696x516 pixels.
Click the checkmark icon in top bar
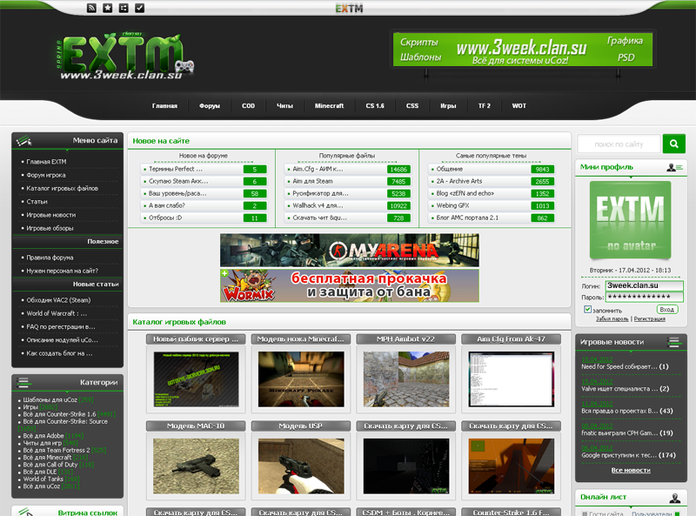(140, 9)
